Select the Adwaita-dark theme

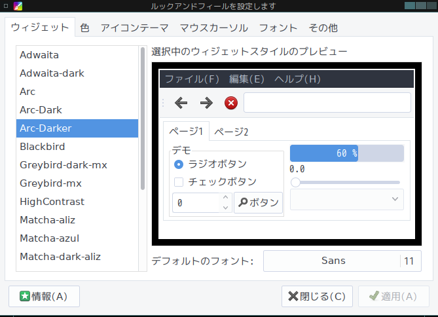pos(77,73)
